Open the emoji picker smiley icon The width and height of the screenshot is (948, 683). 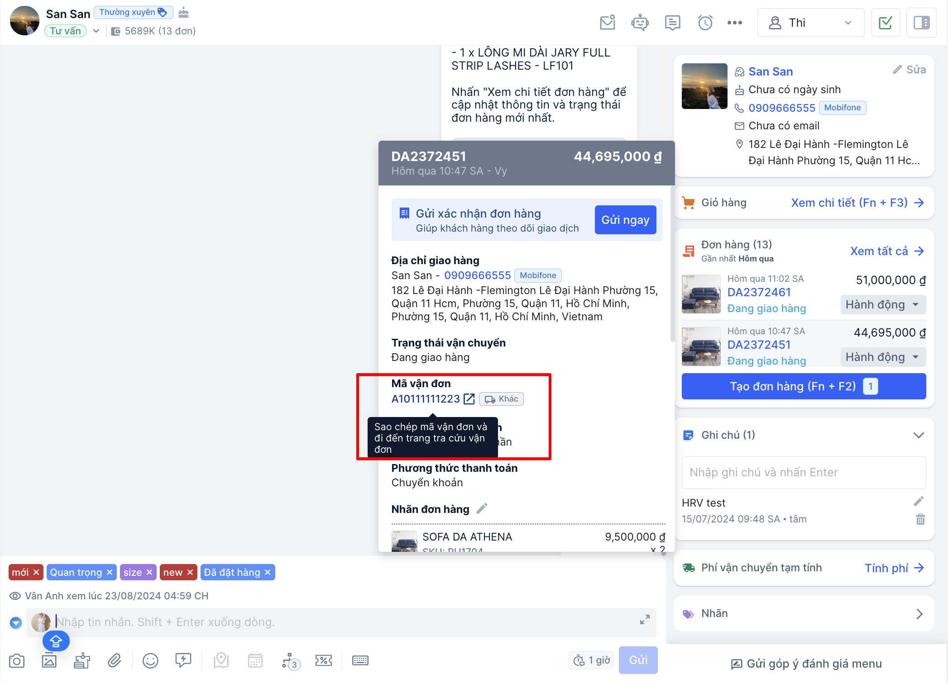(150, 661)
